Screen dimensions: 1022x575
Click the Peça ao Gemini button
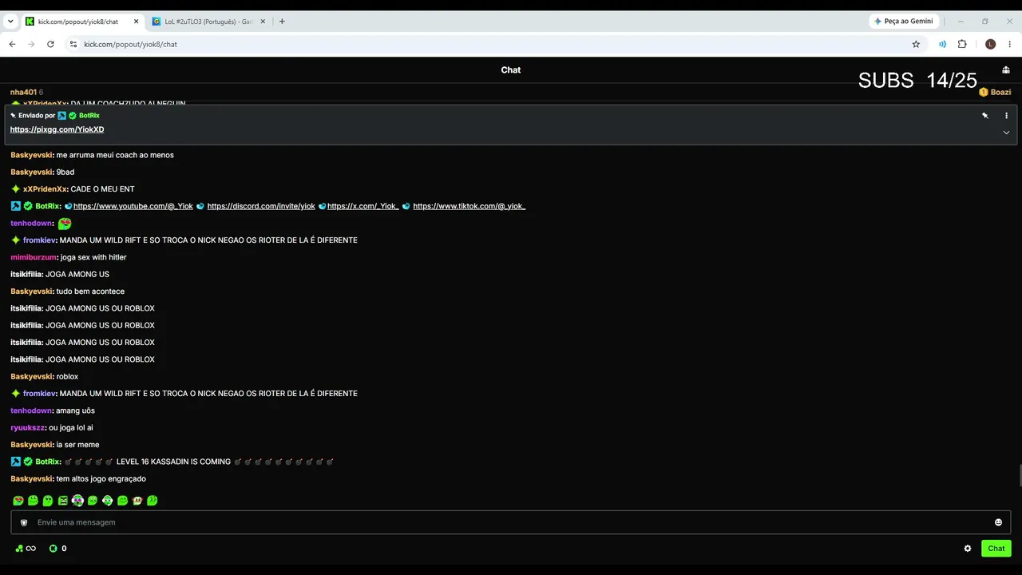coord(904,22)
